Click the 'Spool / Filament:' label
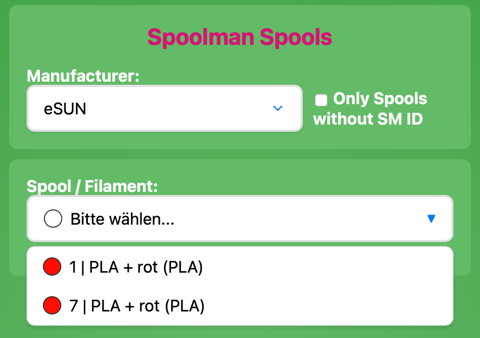The width and height of the screenshot is (480, 338). pyautogui.click(x=92, y=186)
